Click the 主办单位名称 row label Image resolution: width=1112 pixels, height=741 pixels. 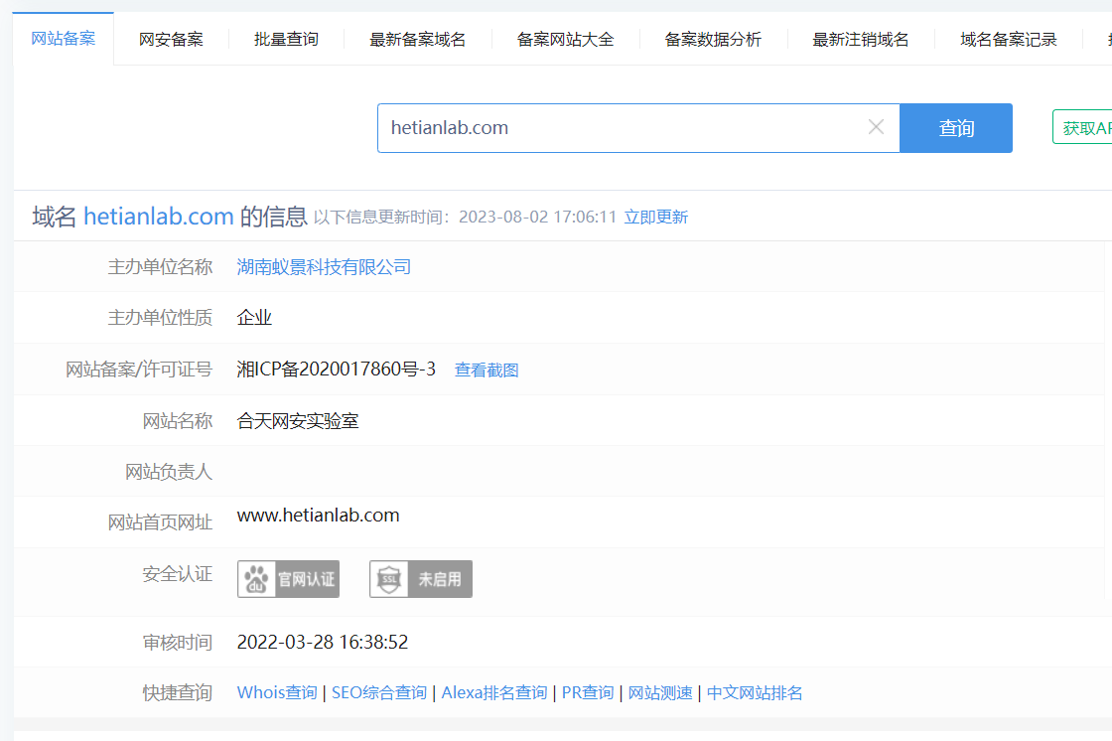(160, 267)
